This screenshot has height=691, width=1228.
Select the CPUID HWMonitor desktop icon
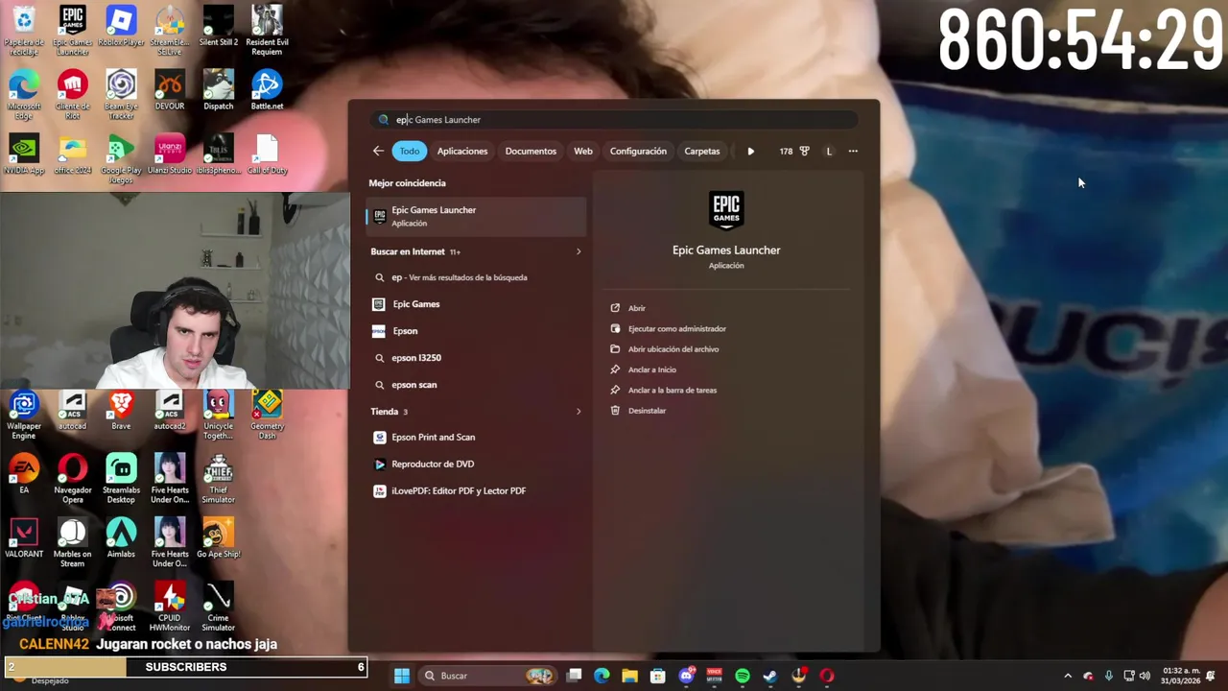pyautogui.click(x=170, y=608)
